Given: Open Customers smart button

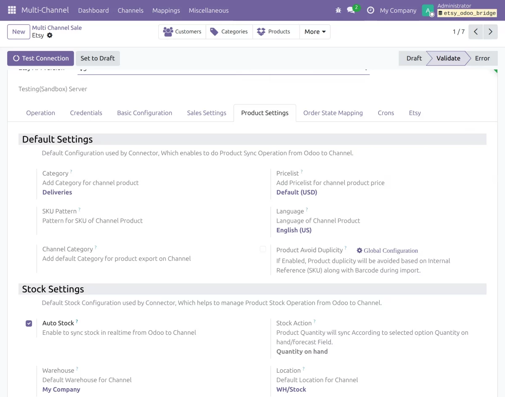Looking at the screenshot, I should (182, 32).
